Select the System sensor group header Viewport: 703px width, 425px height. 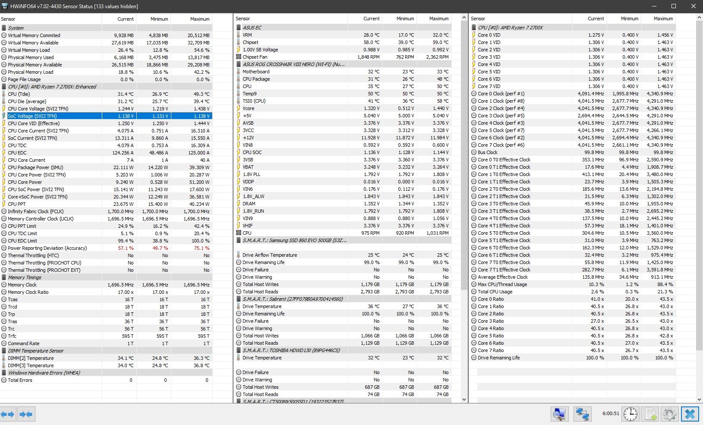pos(106,28)
